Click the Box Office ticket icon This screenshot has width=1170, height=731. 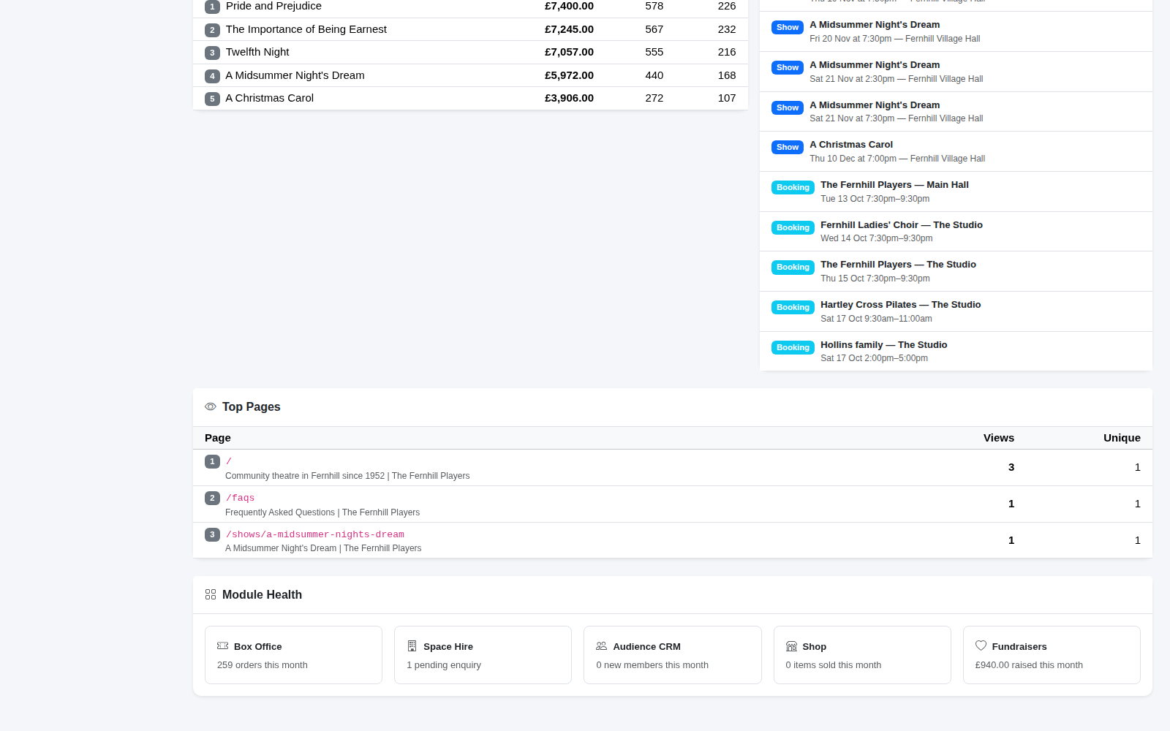(223, 646)
